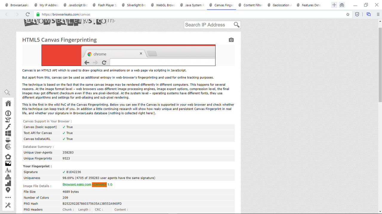Switch to the Silverlight tab
Image resolution: width=382 pixels, height=214 pixels.
[x=134, y=5]
